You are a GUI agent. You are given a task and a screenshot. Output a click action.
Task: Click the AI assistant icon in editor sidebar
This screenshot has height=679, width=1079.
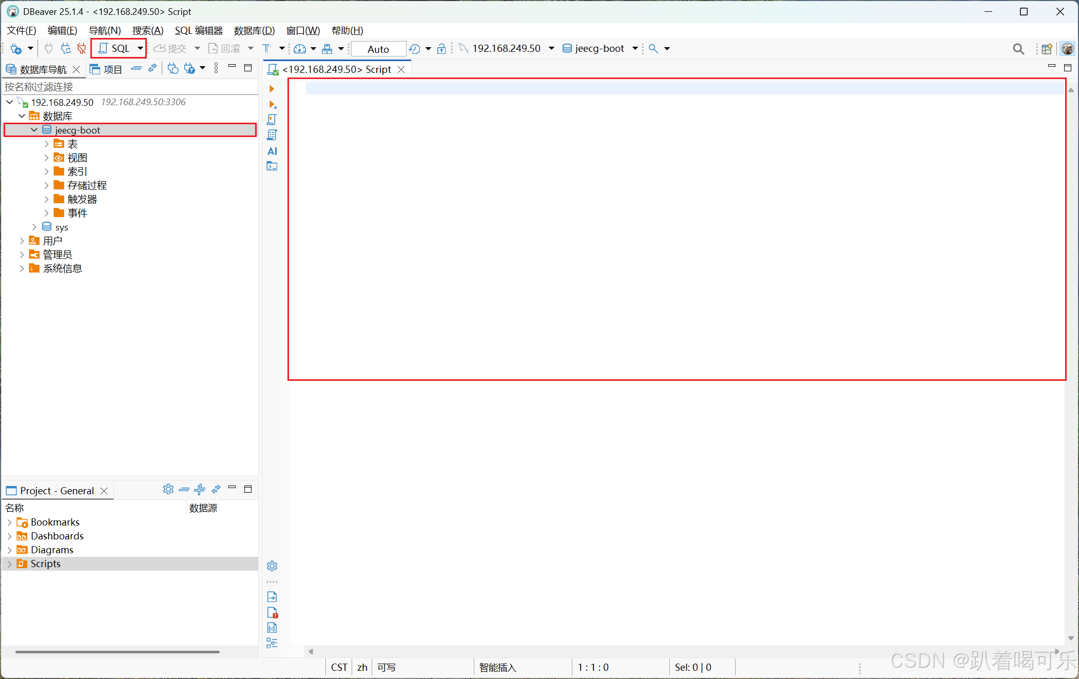(x=272, y=151)
